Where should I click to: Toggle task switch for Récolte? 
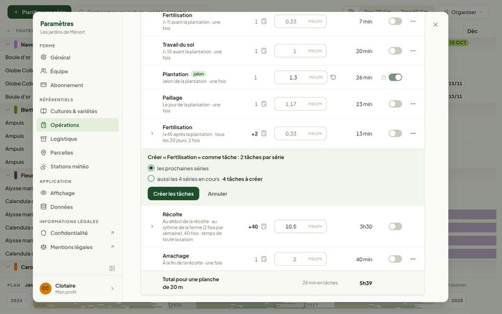[395, 227]
